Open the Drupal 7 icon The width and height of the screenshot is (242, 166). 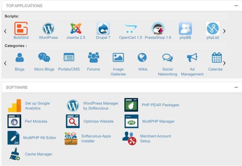tap(103, 28)
